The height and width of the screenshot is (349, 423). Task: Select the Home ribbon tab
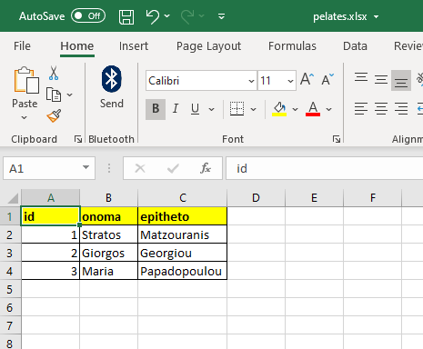[77, 46]
